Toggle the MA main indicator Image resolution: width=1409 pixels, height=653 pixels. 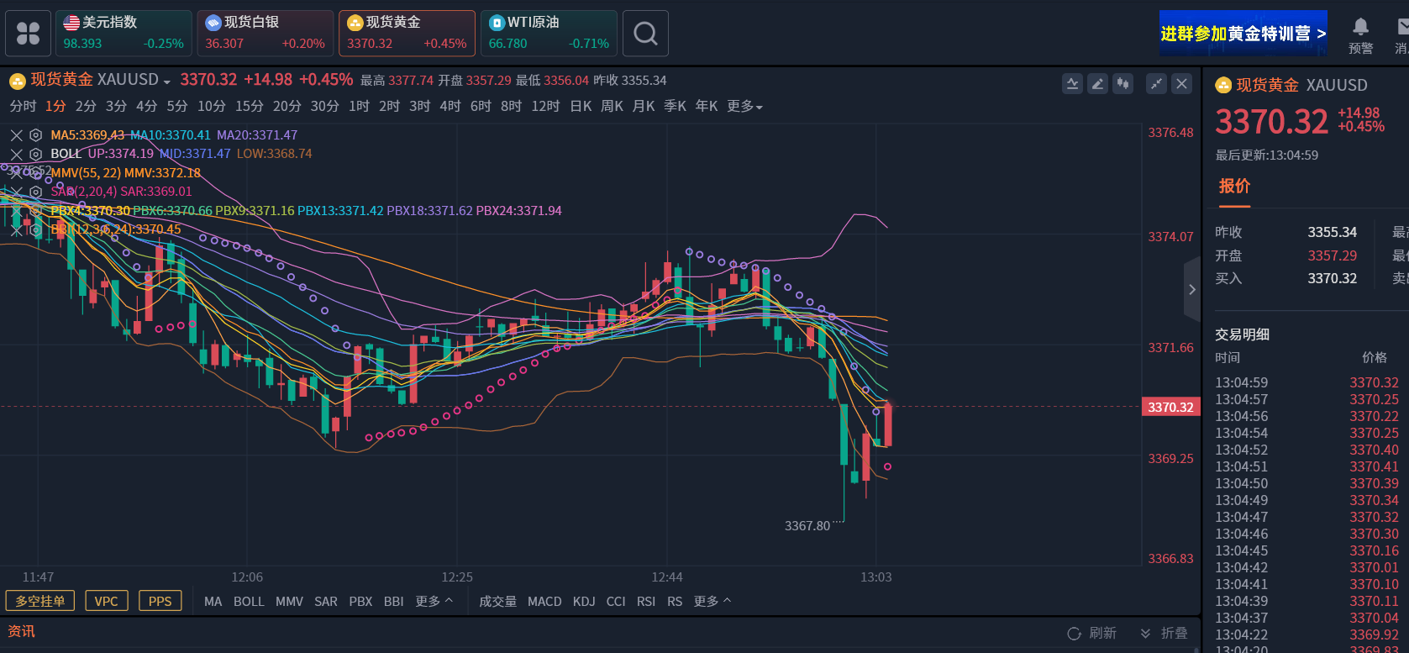(x=213, y=602)
